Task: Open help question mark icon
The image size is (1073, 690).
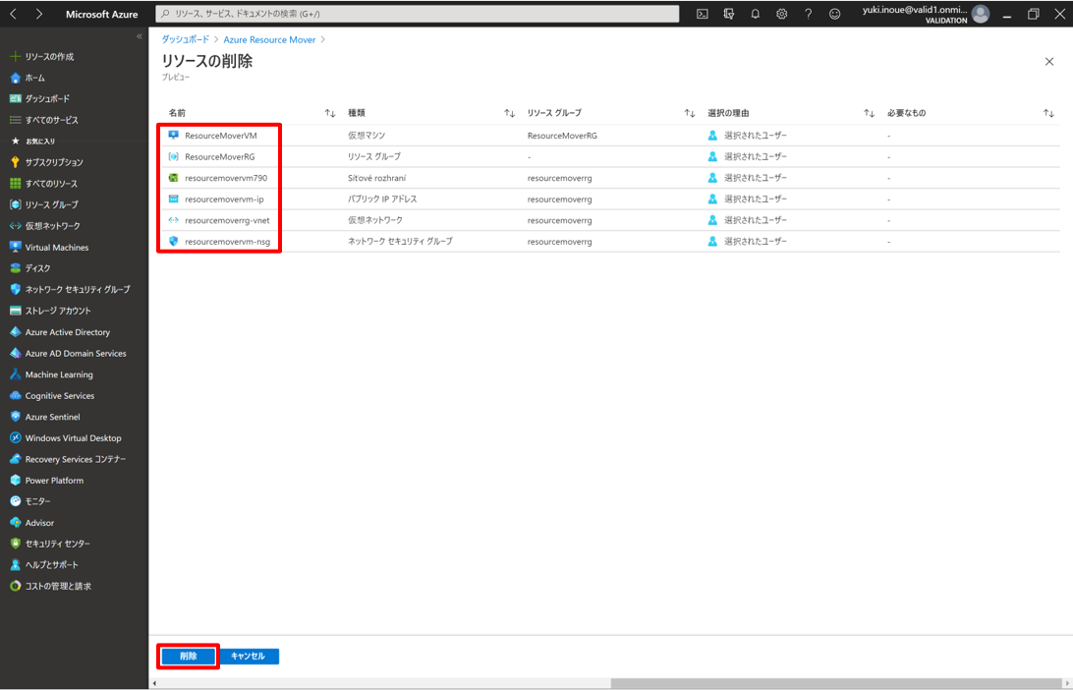Action: pyautogui.click(x=808, y=14)
